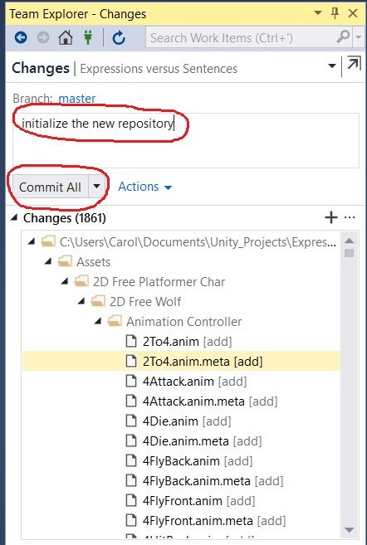Viewport: 367px width, 545px height.
Task: Click the Commit All button
Action: (x=51, y=187)
